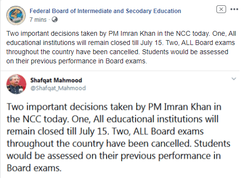This screenshot has height=192, width=244.
Task: Open the Federal Board page profile picture
Action: point(16,15)
